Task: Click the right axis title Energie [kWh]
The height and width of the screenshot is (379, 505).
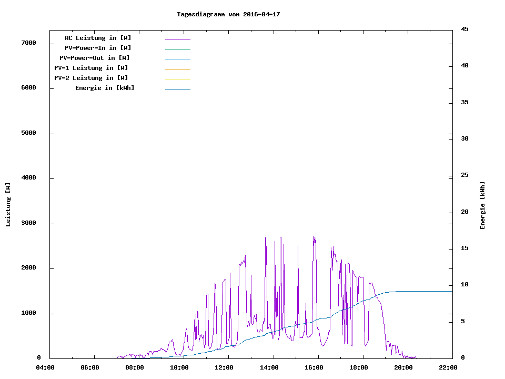Action: click(483, 205)
